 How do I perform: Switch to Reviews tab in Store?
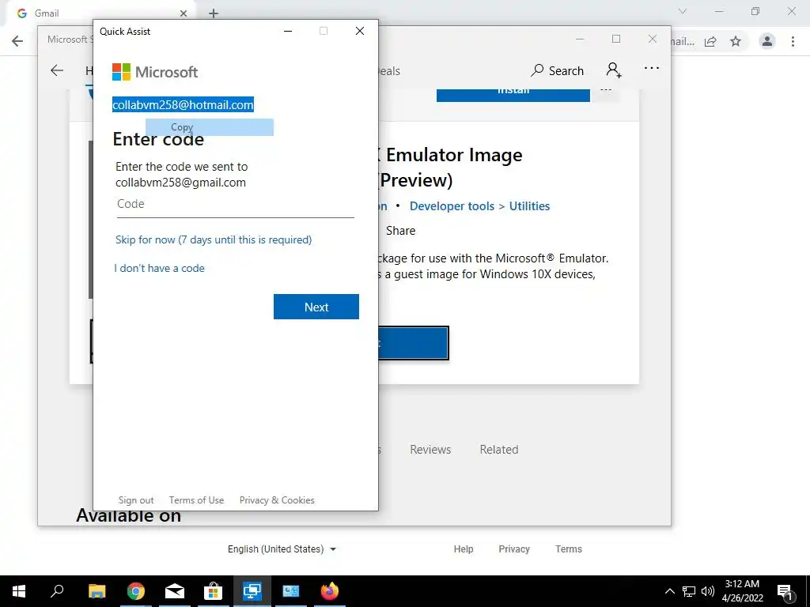click(430, 450)
